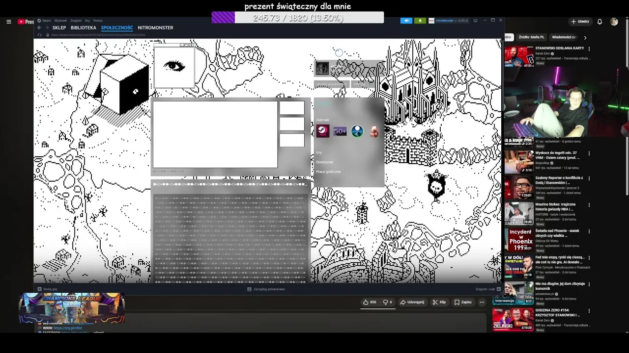Screen dimensions: 629x353
Task: Select the Wiadomości chip
Action: pos(564,37)
